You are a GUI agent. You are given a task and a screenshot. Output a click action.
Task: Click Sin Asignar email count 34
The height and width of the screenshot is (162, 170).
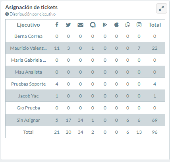click(80, 120)
